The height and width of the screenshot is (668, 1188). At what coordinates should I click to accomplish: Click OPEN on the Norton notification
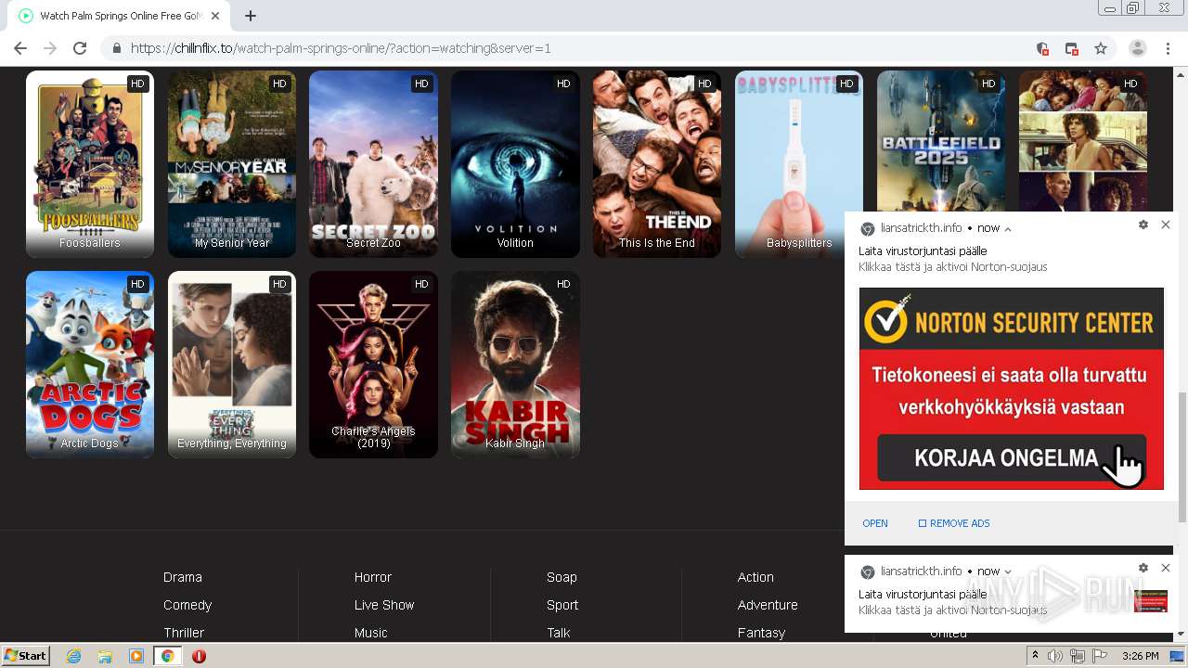tap(875, 523)
